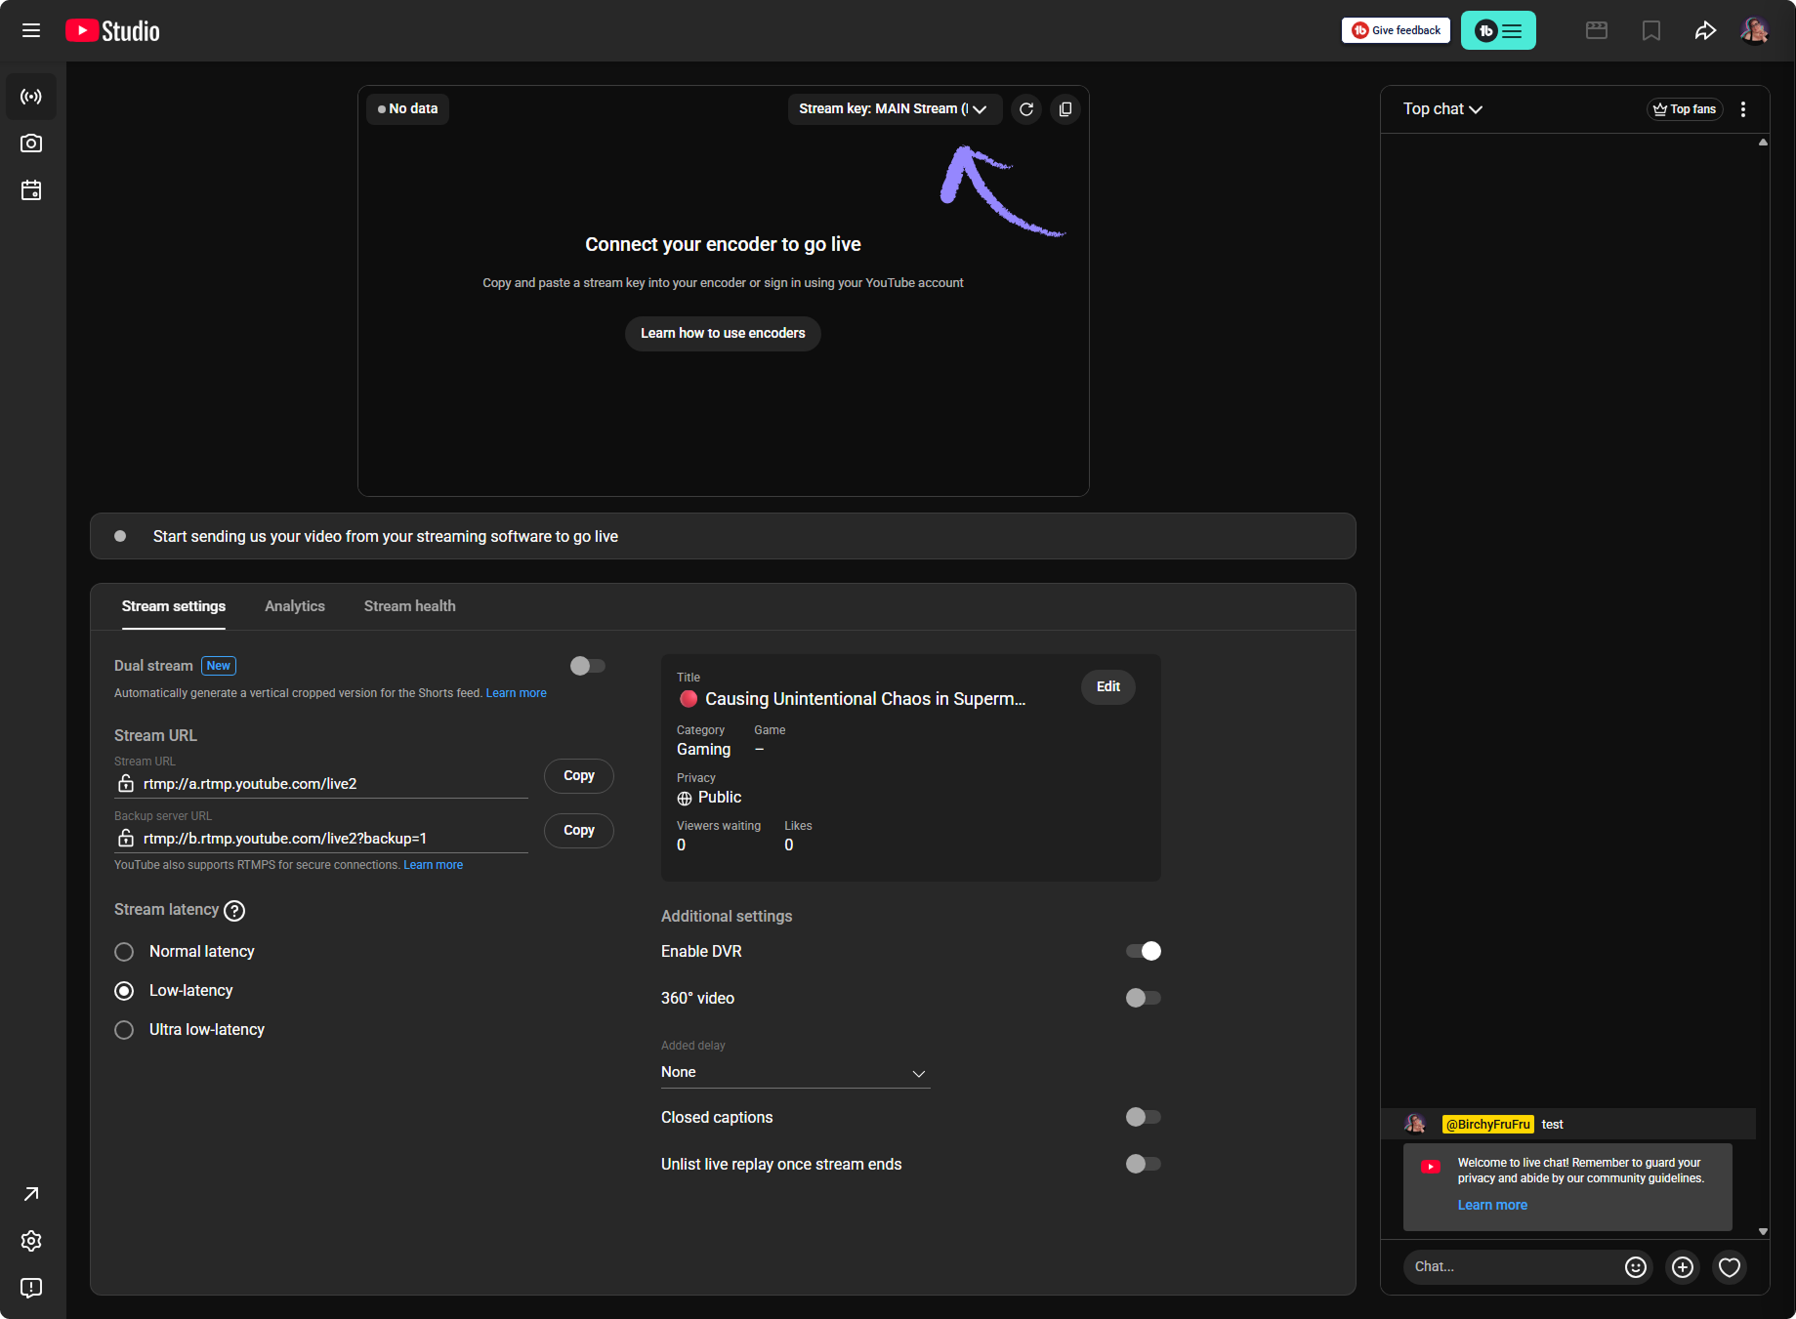
Task: Expand the Stream key MAIN Stream dropdown
Action: (x=894, y=109)
